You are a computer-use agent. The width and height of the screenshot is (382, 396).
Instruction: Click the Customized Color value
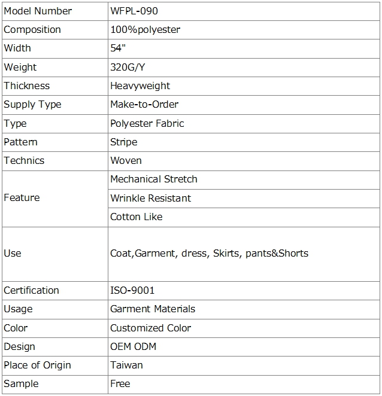point(151,328)
